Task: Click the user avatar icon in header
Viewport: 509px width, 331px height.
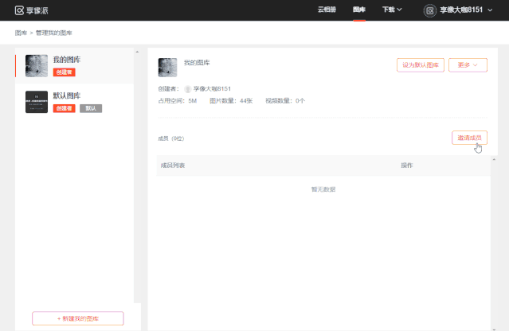Action: (x=430, y=10)
